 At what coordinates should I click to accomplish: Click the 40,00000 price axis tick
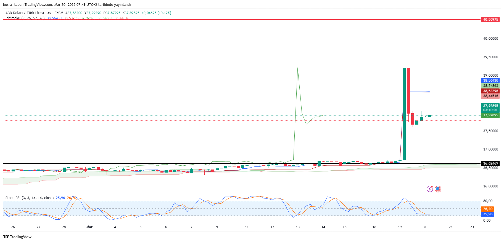pyautogui.click(x=490, y=39)
